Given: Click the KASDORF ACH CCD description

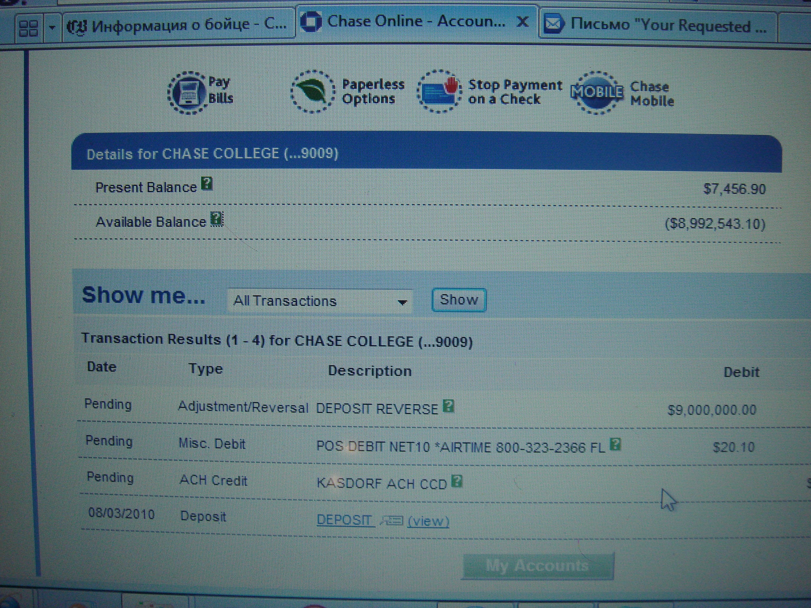Looking at the screenshot, I should pyautogui.click(x=382, y=484).
